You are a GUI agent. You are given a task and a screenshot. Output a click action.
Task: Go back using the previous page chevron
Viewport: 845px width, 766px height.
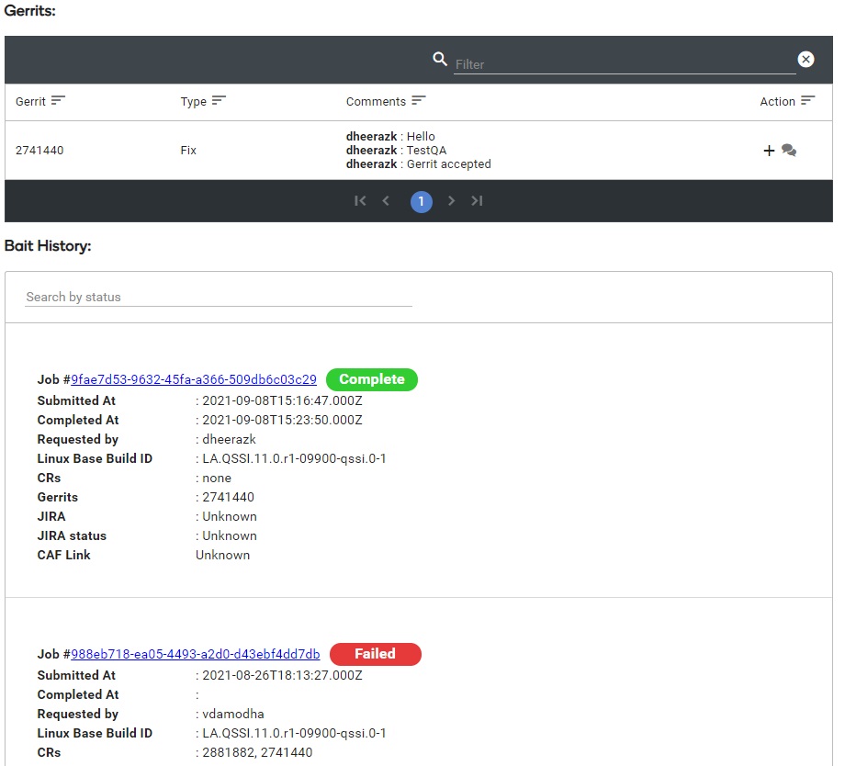[386, 201]
